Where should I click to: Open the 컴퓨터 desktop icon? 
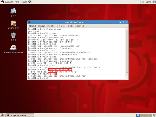tap(14, 12)
